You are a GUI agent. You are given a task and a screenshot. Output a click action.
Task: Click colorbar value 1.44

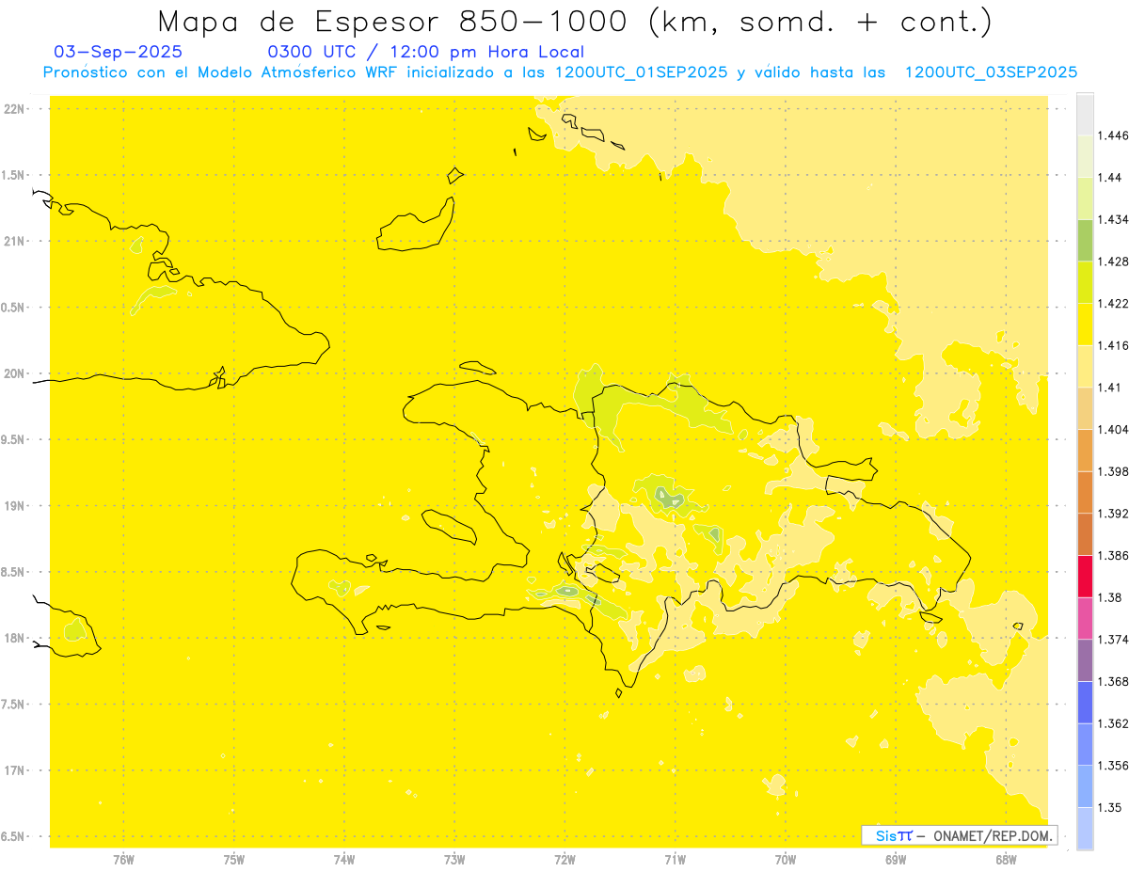point(1109,178)
